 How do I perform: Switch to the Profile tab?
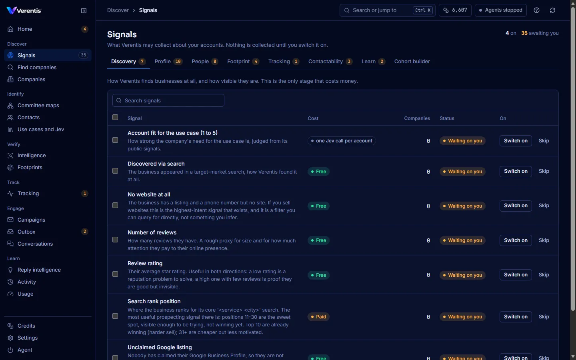168,62
